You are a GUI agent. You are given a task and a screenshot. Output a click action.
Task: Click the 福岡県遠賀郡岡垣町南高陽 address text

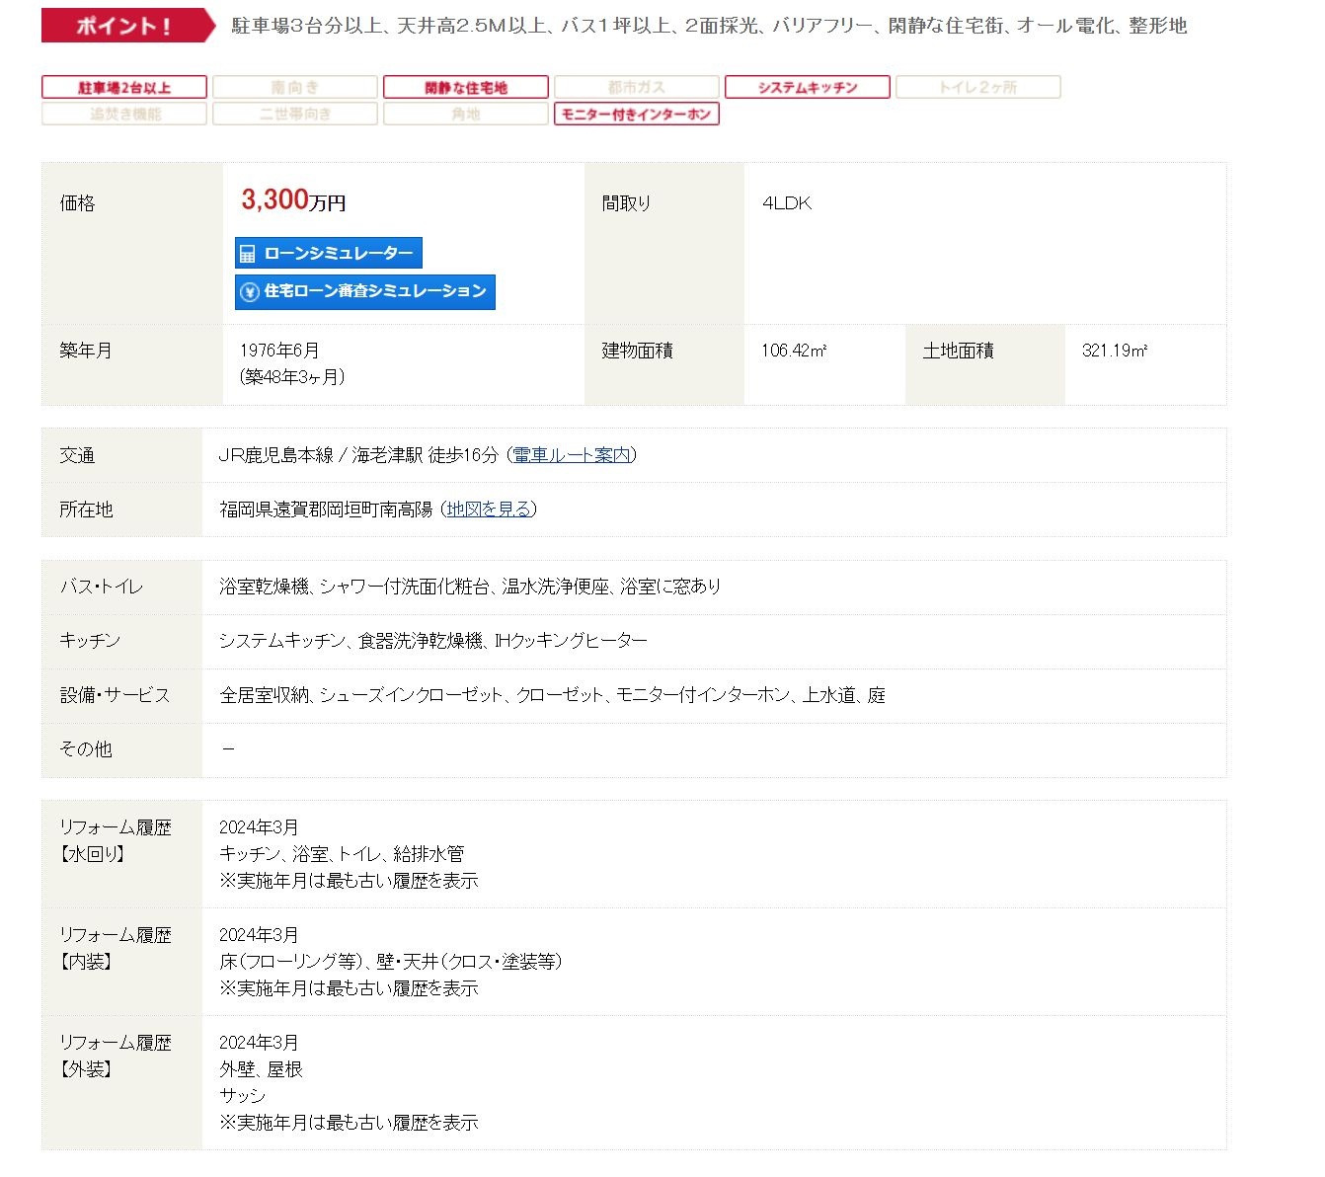326,510
